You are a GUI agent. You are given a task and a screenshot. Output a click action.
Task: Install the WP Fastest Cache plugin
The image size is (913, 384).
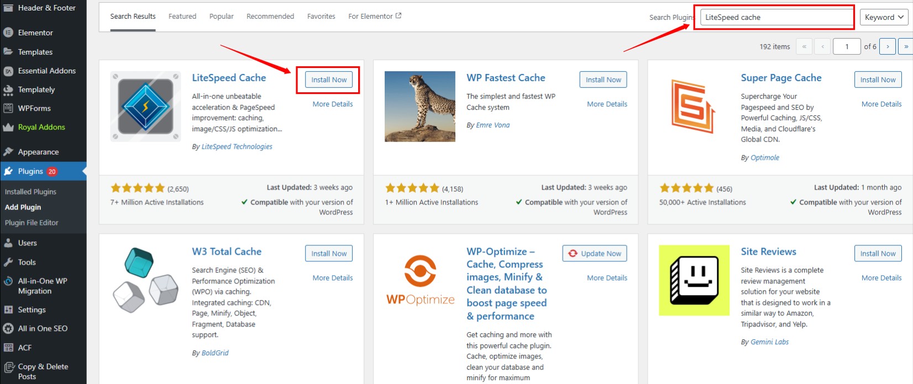(604, 80)
